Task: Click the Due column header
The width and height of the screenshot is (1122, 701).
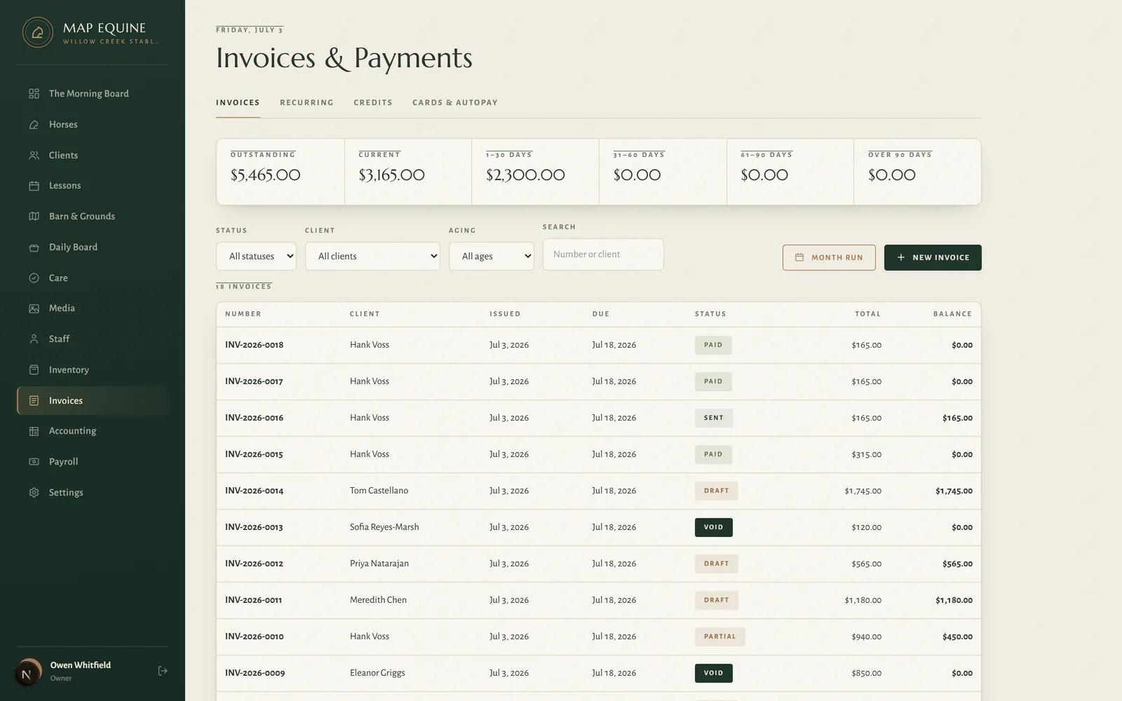Action: (x=601, y=314)
